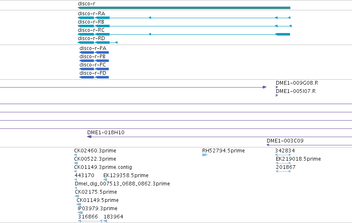Click the DME1-018H10 arrowhead glyph
The height and width of the screenshot is (223, 352).
pyautogui.click(x=89, y=137)
